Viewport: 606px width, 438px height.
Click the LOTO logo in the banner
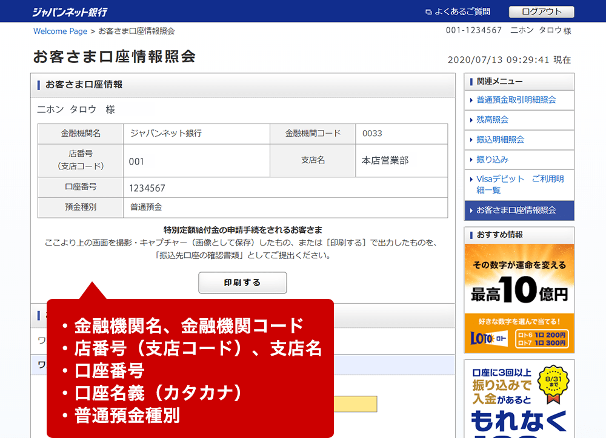coord(488,338)
